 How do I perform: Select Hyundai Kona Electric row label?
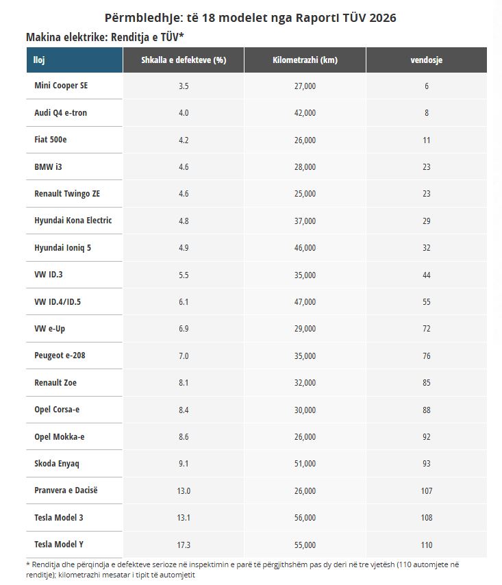[73, 221]
